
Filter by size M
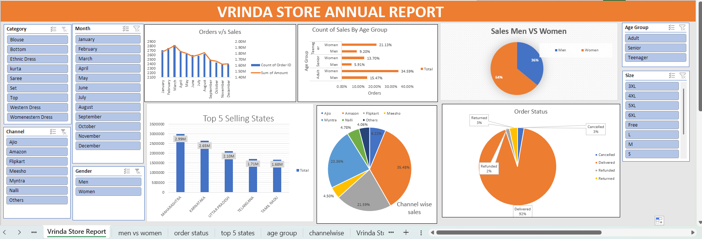point(652,144)
